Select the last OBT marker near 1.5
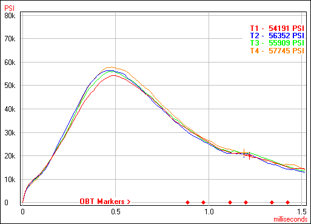Image resolution: width=311 pixels, height=224 pixels. coord(288,202)
